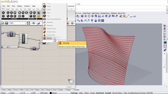Image resolution: width=168 pixels, height=94 pixels.
Task: Click the blue preview sphere icon
Action: 72,23
